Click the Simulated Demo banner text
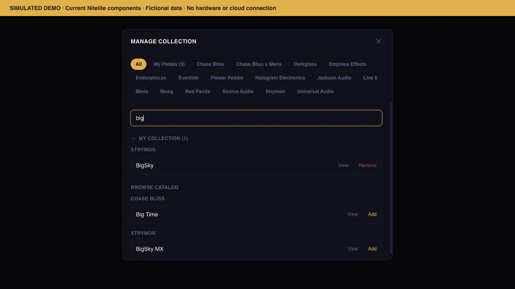The width and height of the screenshot is (515, 289). coord(143,8)
